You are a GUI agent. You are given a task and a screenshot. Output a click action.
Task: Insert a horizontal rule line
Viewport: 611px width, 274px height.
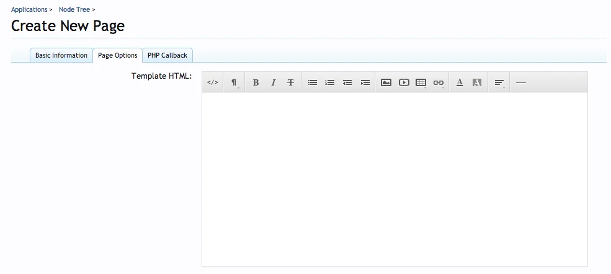521,82
